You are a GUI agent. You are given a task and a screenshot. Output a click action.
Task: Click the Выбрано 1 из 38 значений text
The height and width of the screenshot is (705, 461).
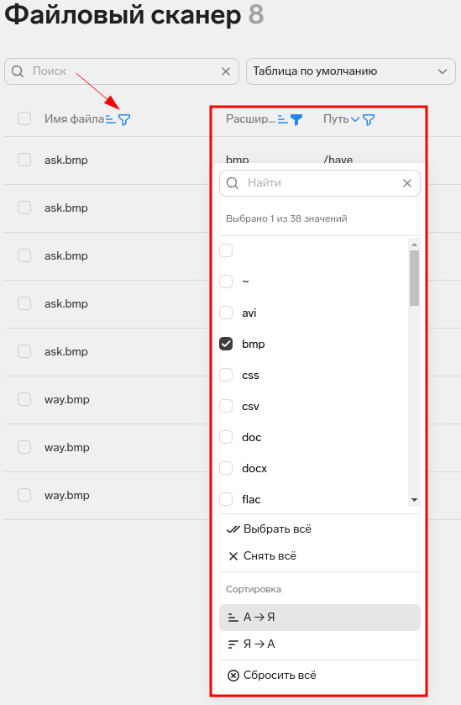pyautogui.click(x=286, y=218)
